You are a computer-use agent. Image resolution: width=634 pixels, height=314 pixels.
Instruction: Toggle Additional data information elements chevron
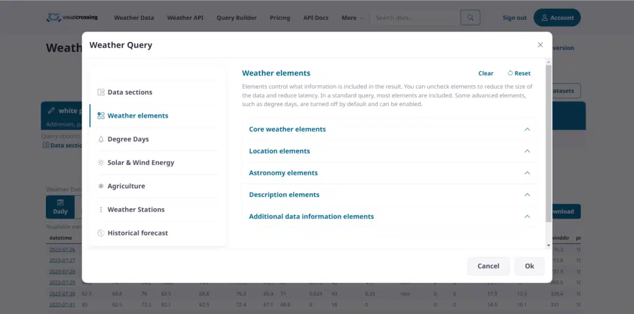pyautogui.click(x=528, y=217)
